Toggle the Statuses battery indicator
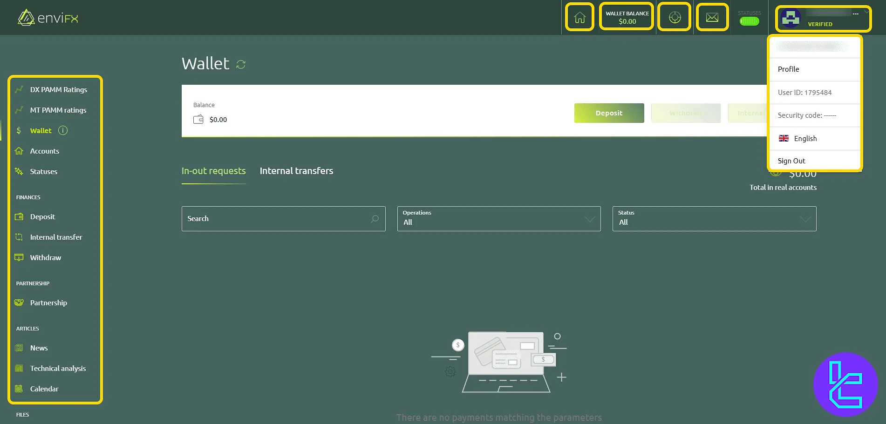 749,20
